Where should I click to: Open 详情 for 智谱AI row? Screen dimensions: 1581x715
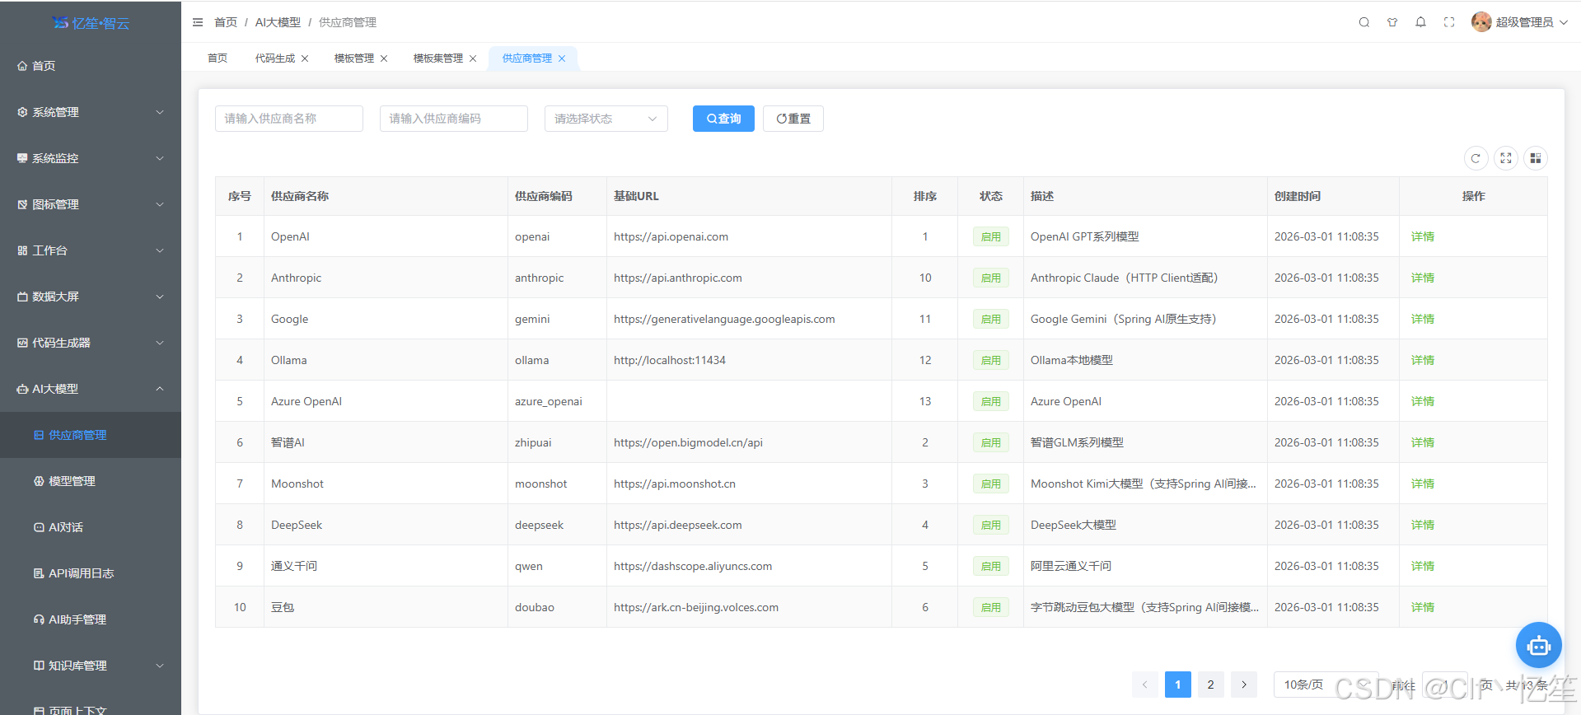1423,442
